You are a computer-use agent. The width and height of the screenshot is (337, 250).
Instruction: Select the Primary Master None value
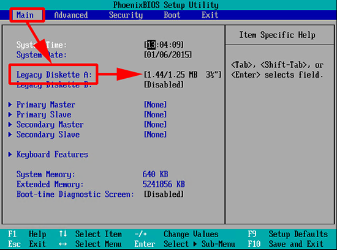tap(155, 105)
